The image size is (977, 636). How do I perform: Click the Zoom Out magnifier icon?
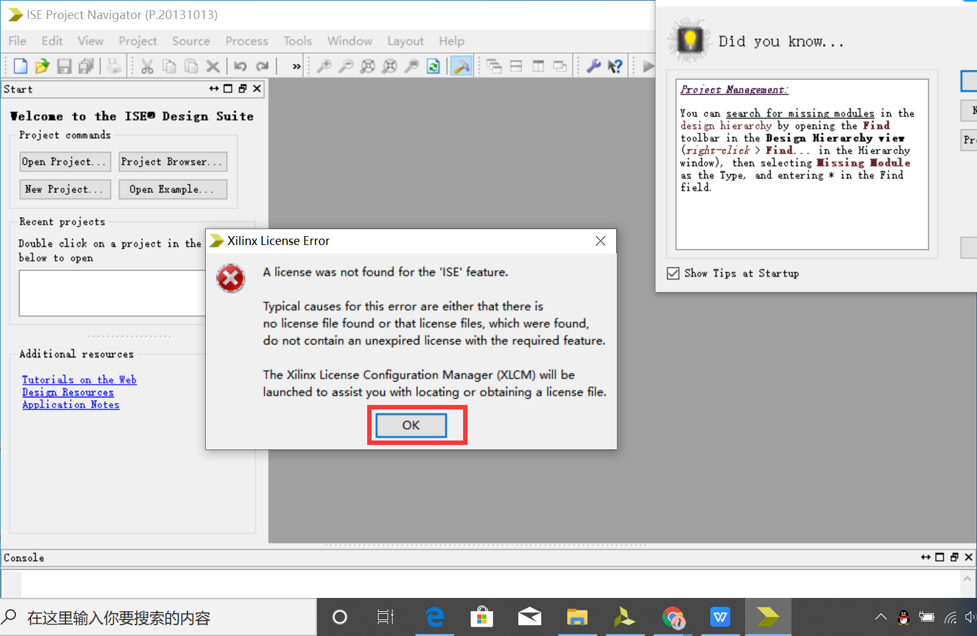346,66
